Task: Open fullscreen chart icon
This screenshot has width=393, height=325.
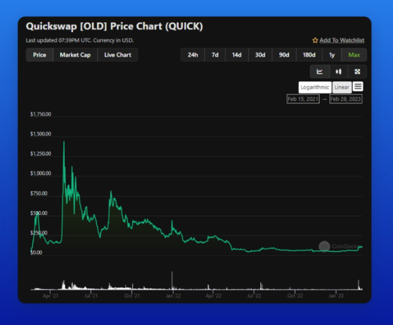Action: 357,72
